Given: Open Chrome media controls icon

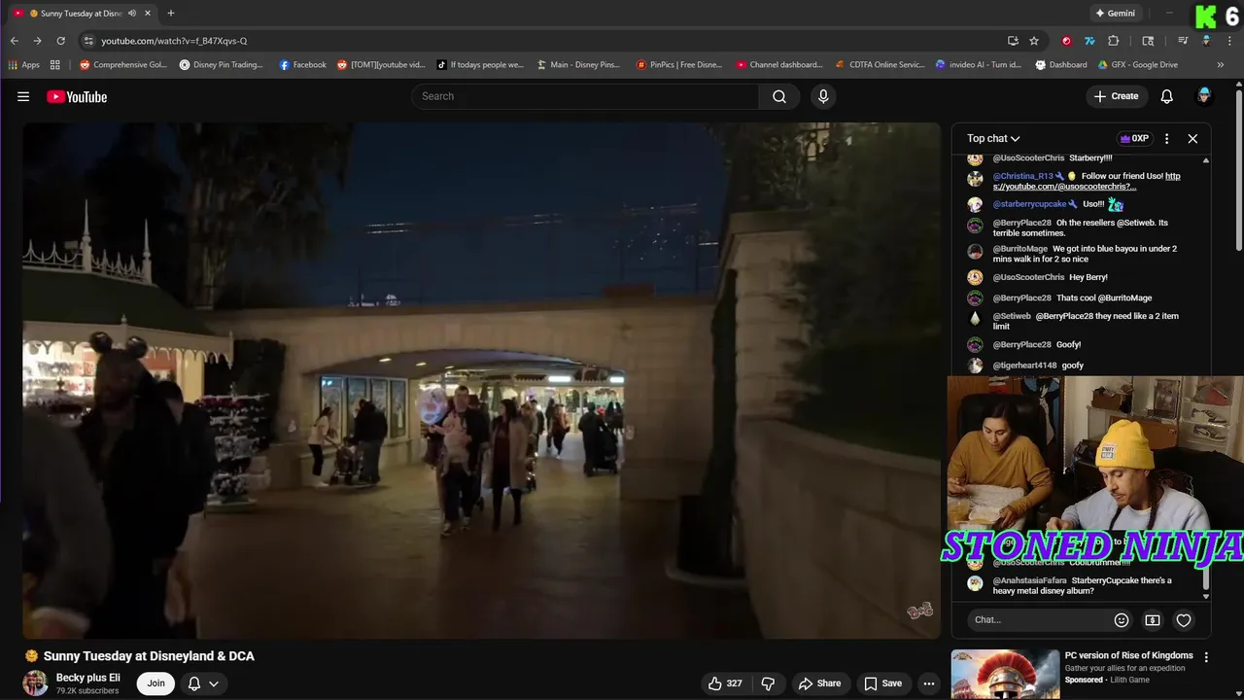Looking at the screenshot, I should coord(1183,41).
